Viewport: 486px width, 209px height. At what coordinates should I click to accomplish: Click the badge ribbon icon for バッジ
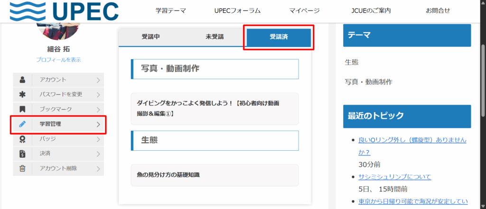(x=22, y=139)
